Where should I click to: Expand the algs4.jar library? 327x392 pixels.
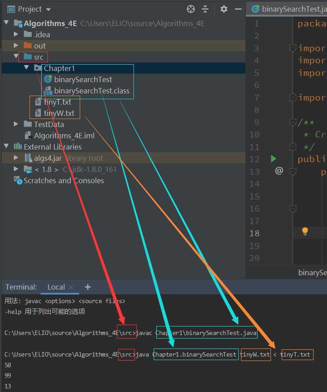[16, 158]
